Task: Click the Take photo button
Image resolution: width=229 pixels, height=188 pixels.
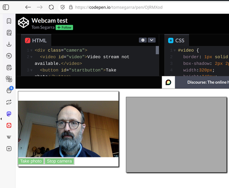Action: point(31,161)
